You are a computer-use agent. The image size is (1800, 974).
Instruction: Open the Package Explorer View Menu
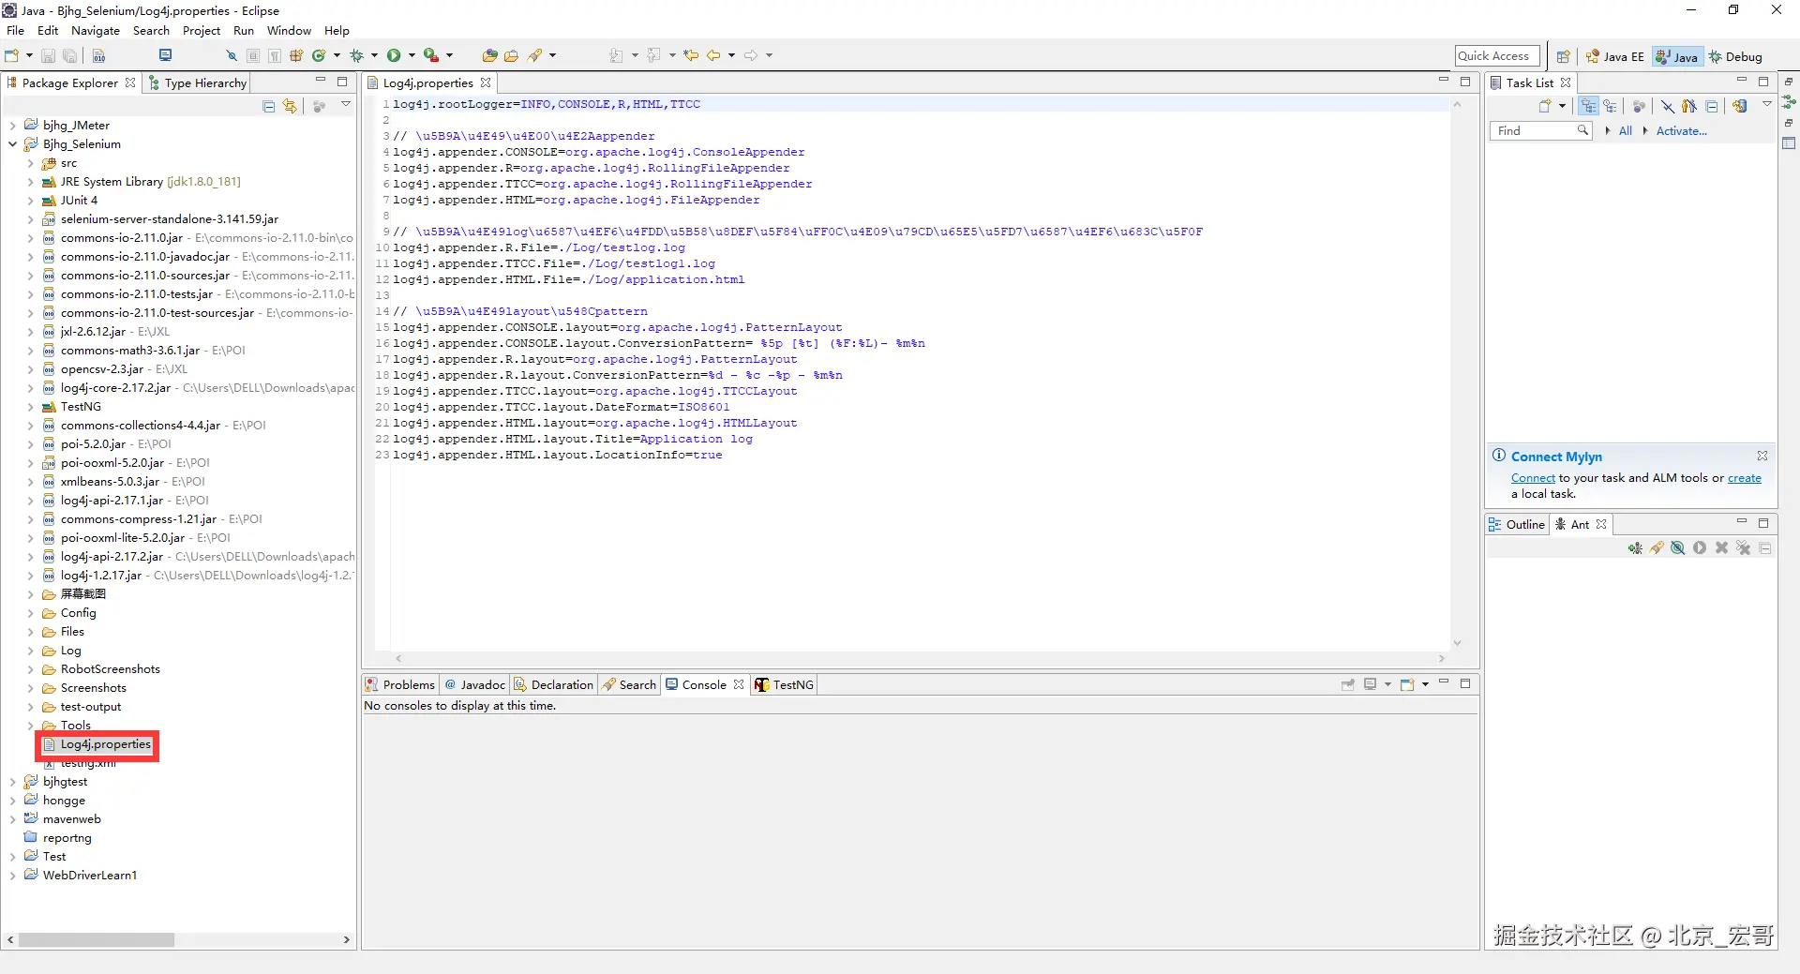[346, 105]
